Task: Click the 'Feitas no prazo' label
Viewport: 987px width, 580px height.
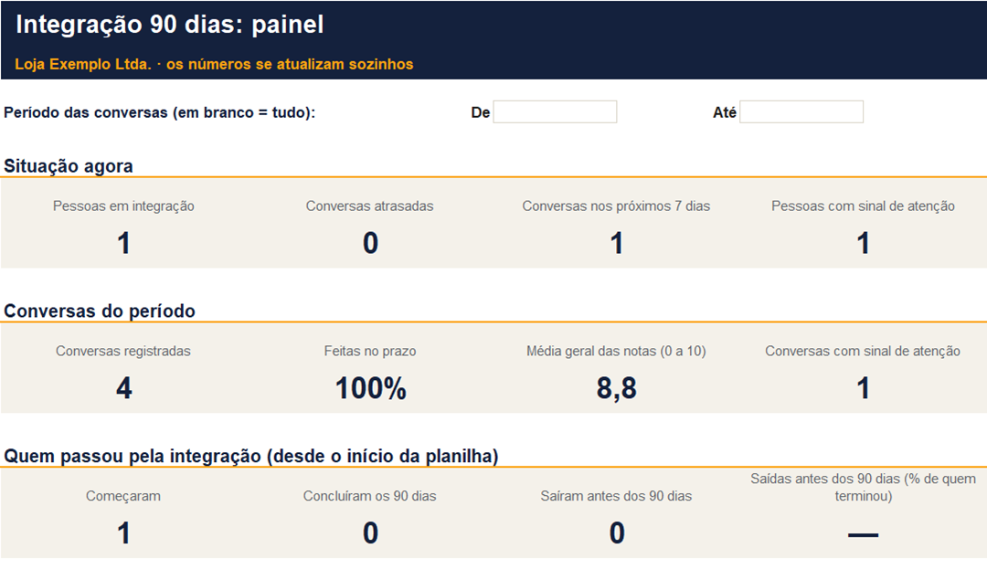Action: (370, 351)
